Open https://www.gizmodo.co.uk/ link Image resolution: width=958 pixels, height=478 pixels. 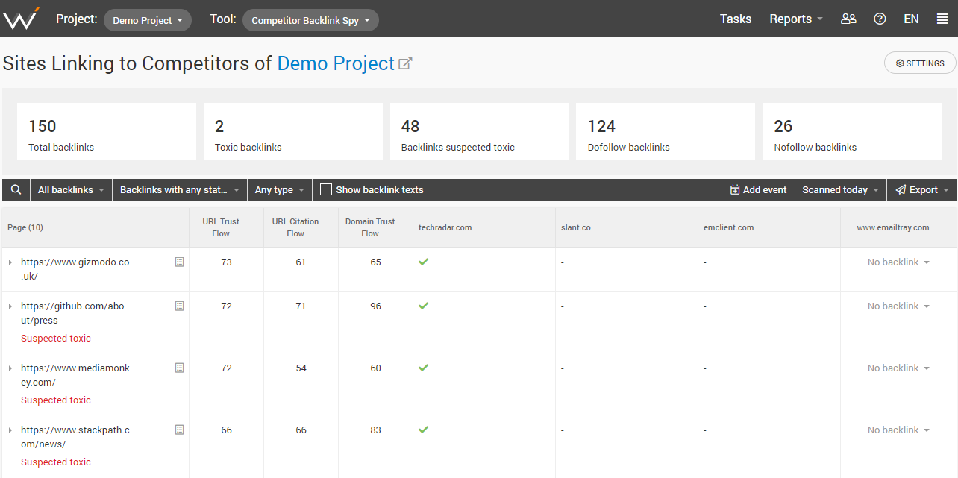(x=75, y=269)
